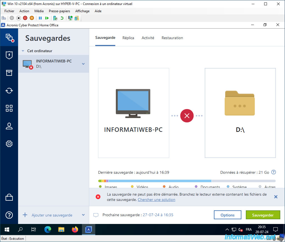Click the red error X between source and destination
Viewport: 285px width, 242px height.
(x=187, y=116)
